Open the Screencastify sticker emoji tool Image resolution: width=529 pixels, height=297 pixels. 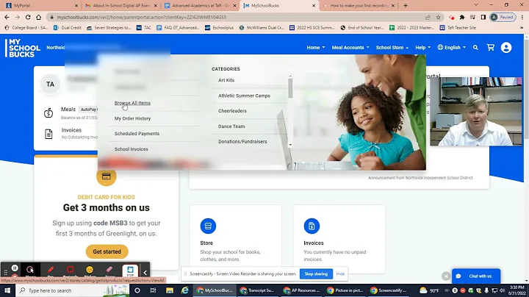[x=90, y=270]
